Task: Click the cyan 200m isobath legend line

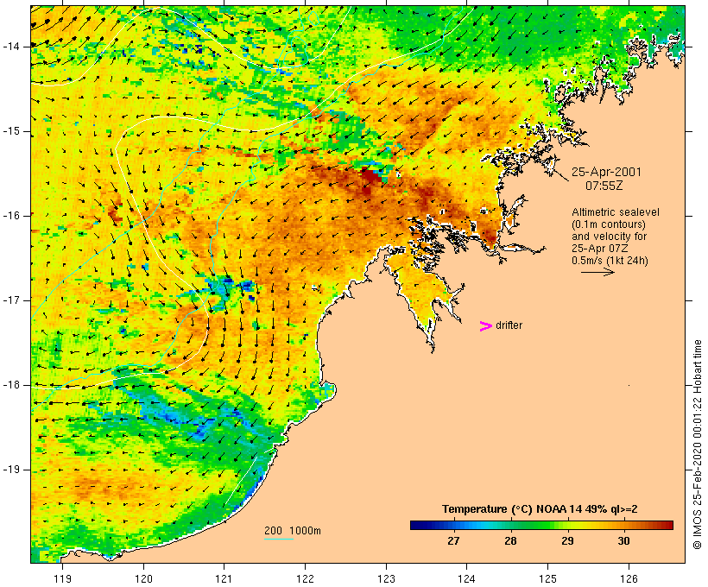Action: [x=279, y=539]
